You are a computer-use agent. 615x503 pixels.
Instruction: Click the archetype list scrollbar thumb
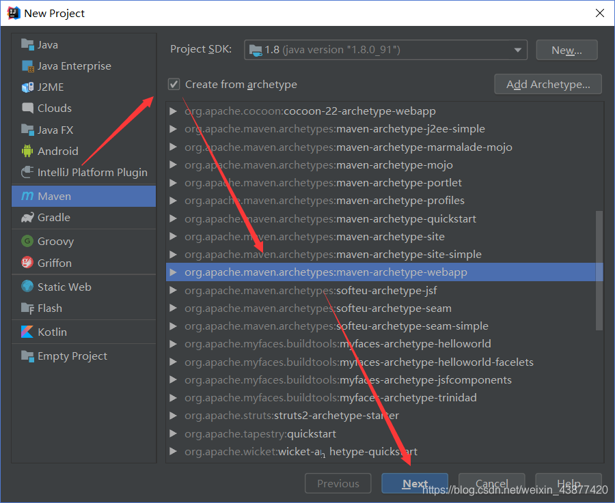599,270
